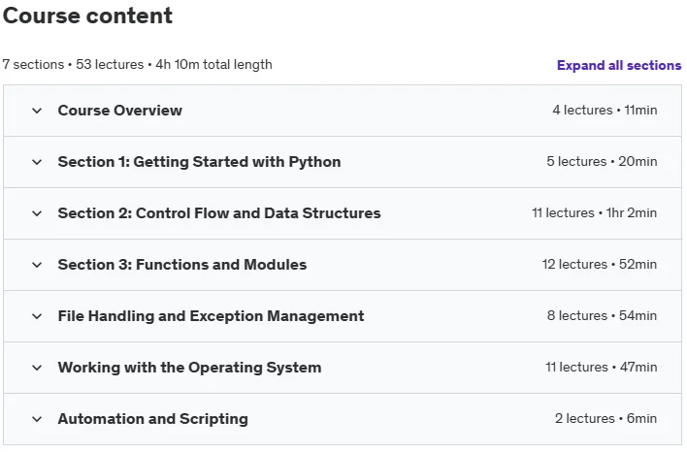This screenshot has width=687, height=452.
Task: Select the Working with the Operating System title
Action: click(x=189, y=368)
